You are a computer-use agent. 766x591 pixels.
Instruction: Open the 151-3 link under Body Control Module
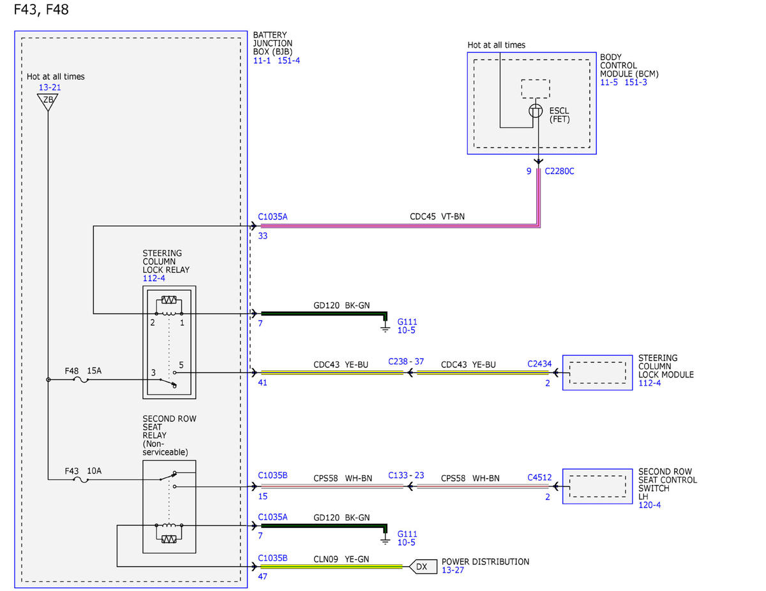(636, 82)
